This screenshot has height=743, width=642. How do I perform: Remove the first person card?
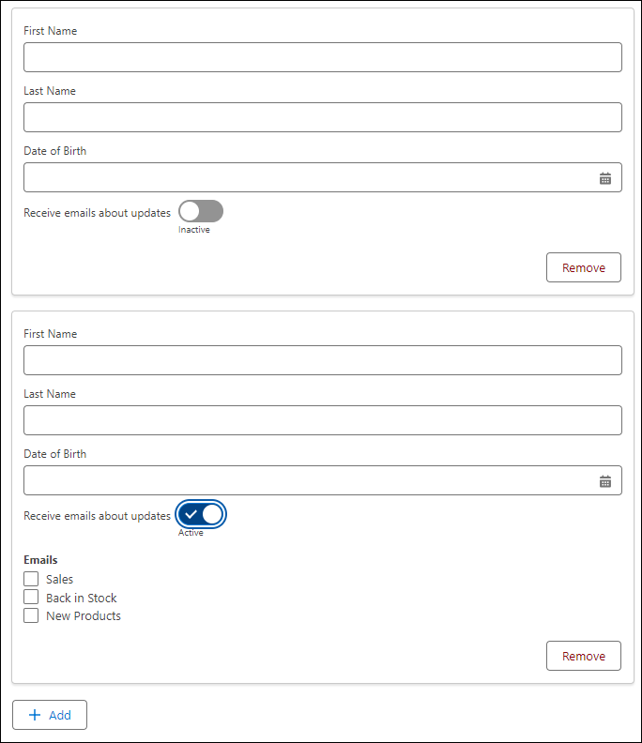point(583,267)
